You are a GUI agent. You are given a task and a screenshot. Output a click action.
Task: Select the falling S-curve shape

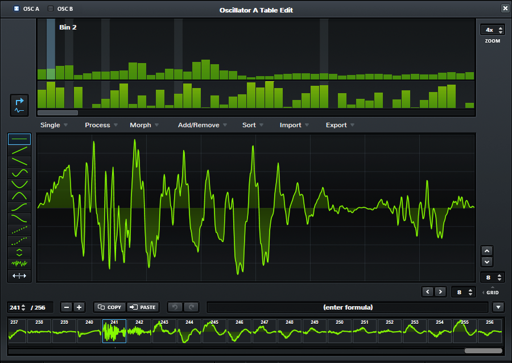click(x=19, y=218)
